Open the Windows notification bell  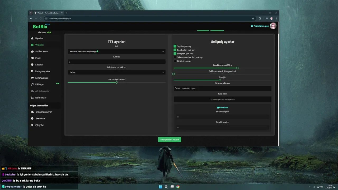coord(334,187)
